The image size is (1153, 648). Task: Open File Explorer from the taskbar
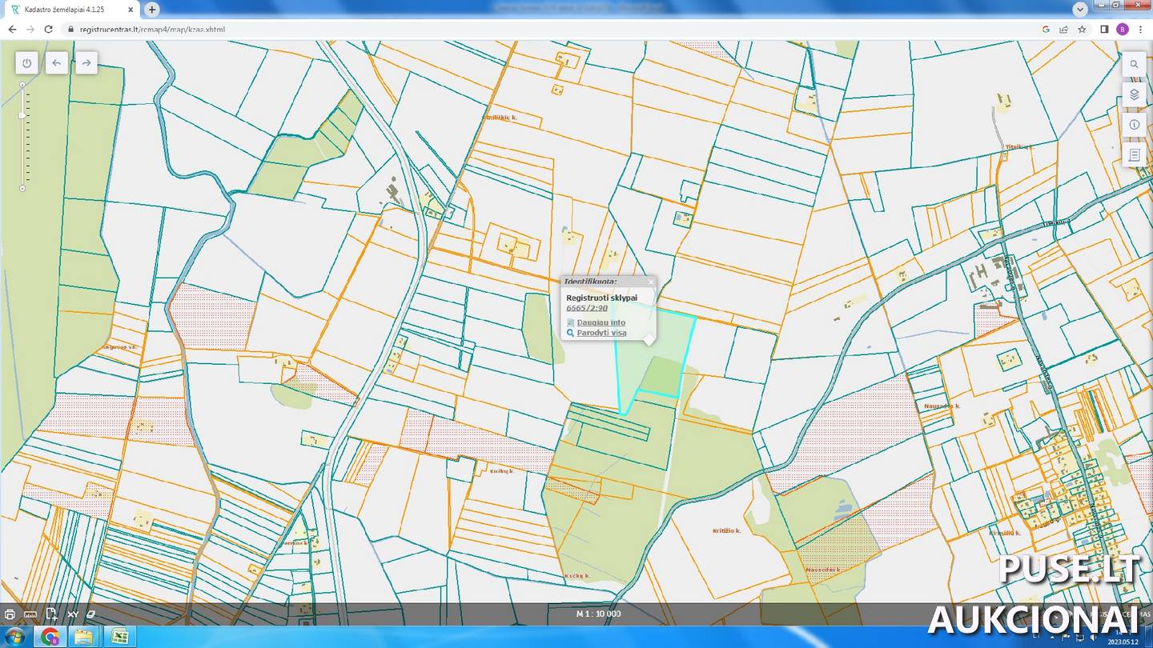(84, 637)
